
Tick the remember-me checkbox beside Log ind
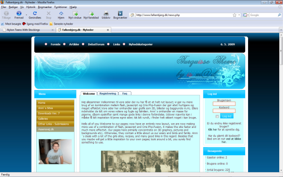click(217, 117)
